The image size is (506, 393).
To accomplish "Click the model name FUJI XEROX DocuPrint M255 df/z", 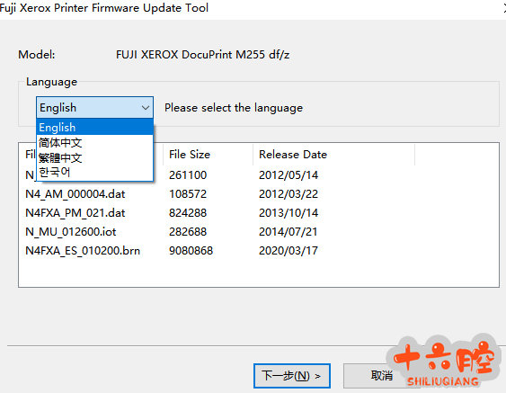I will [x=202, y=55].
